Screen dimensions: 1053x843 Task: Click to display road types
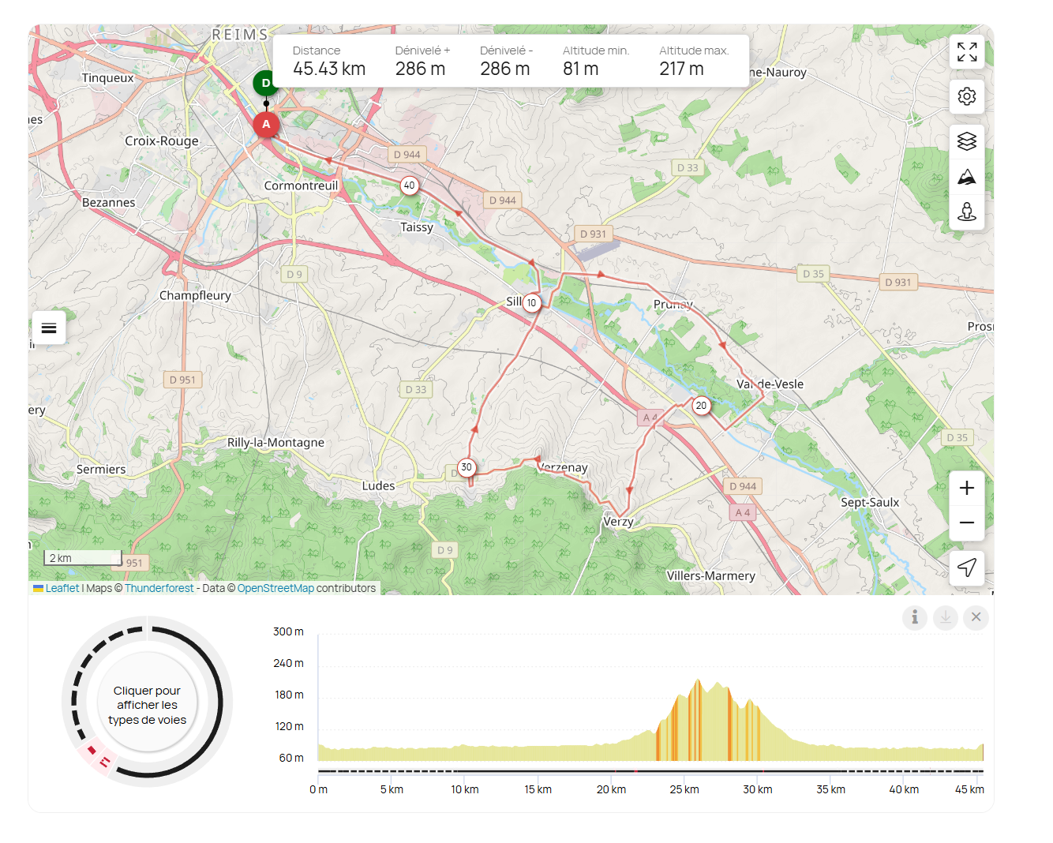click(x=147, y=705)
